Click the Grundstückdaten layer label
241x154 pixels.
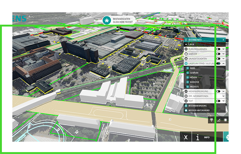(x=198, y=59)
